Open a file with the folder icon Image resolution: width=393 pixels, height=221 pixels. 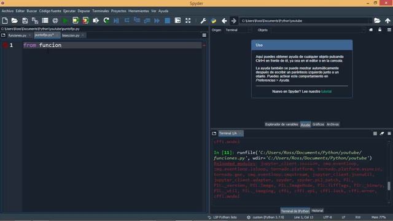[x=15, y=20]
